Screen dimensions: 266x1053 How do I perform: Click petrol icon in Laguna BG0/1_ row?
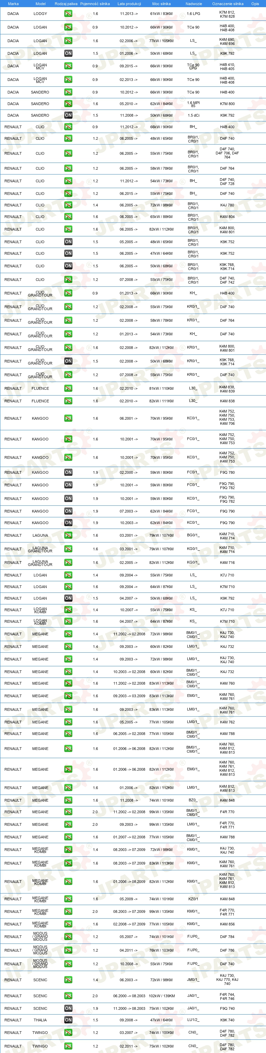68,535
